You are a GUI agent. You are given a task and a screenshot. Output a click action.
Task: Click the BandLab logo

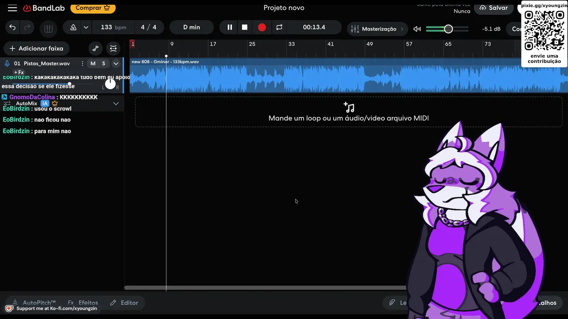(x=44, y=8)
